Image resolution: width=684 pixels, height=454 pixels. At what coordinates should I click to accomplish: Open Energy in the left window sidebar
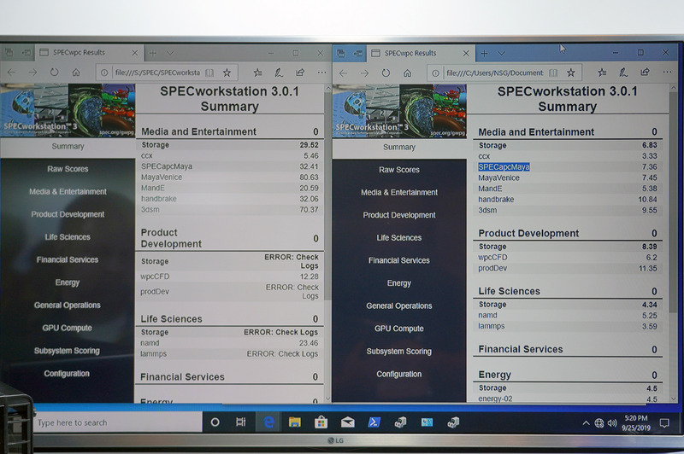(x=68, y=282)
